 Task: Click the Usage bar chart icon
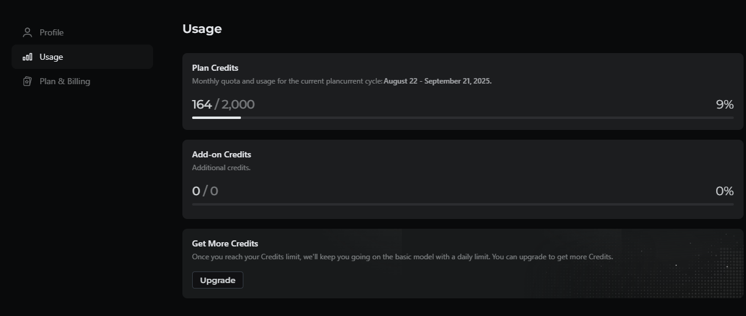tap(27, 57)
